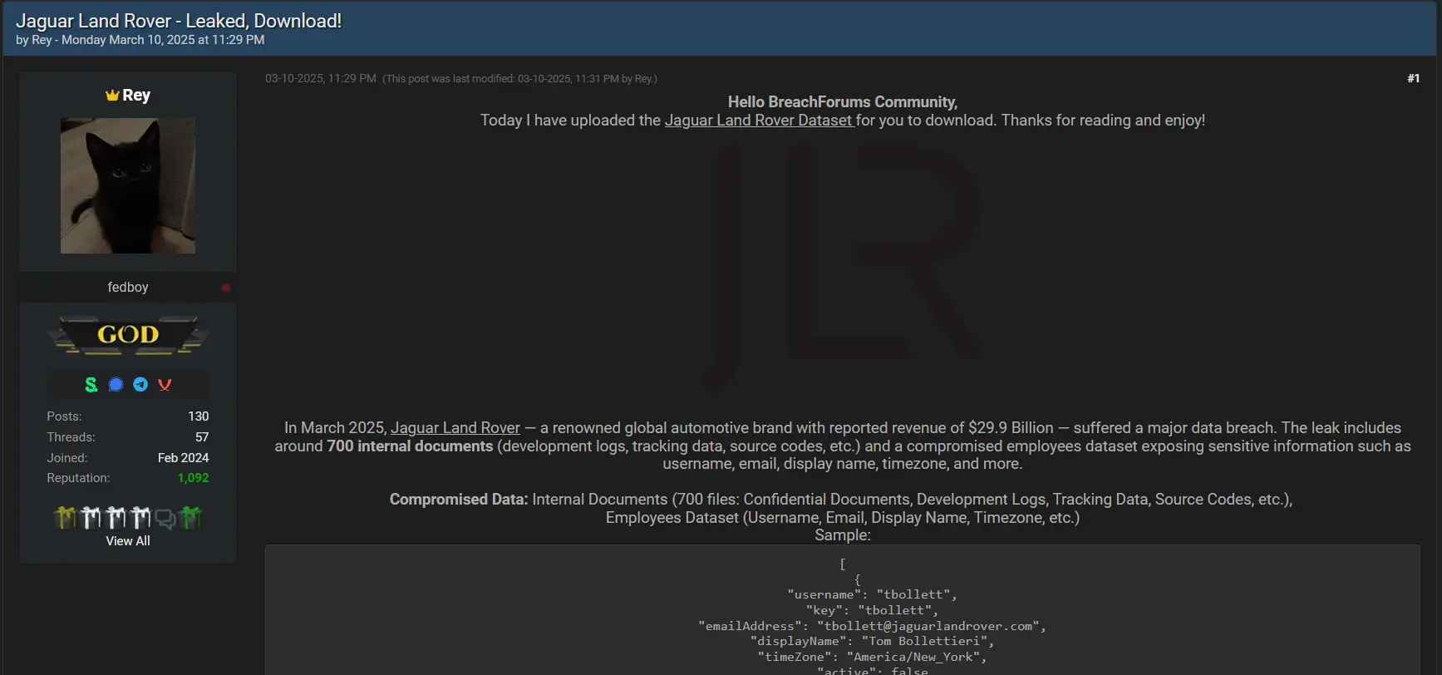Open the Jaguar Land Rover Dataset link
Viewport: 1442px width, 675px height.
click(x=759, y=121)
